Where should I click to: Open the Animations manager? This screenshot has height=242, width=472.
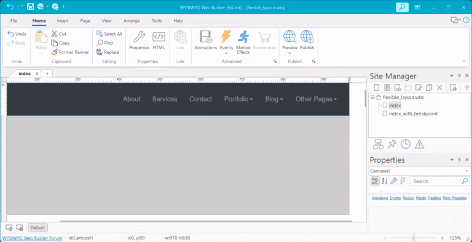(206, 41)
